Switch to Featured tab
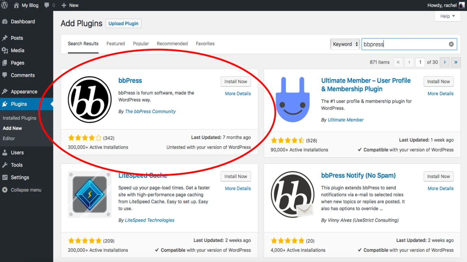 116,44
